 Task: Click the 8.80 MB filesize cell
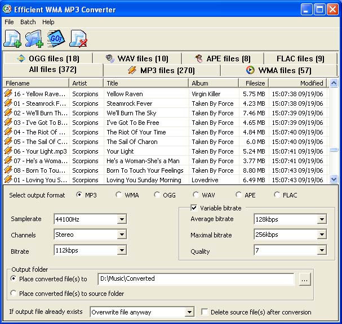pyautogui.click(x=254, y=170)
